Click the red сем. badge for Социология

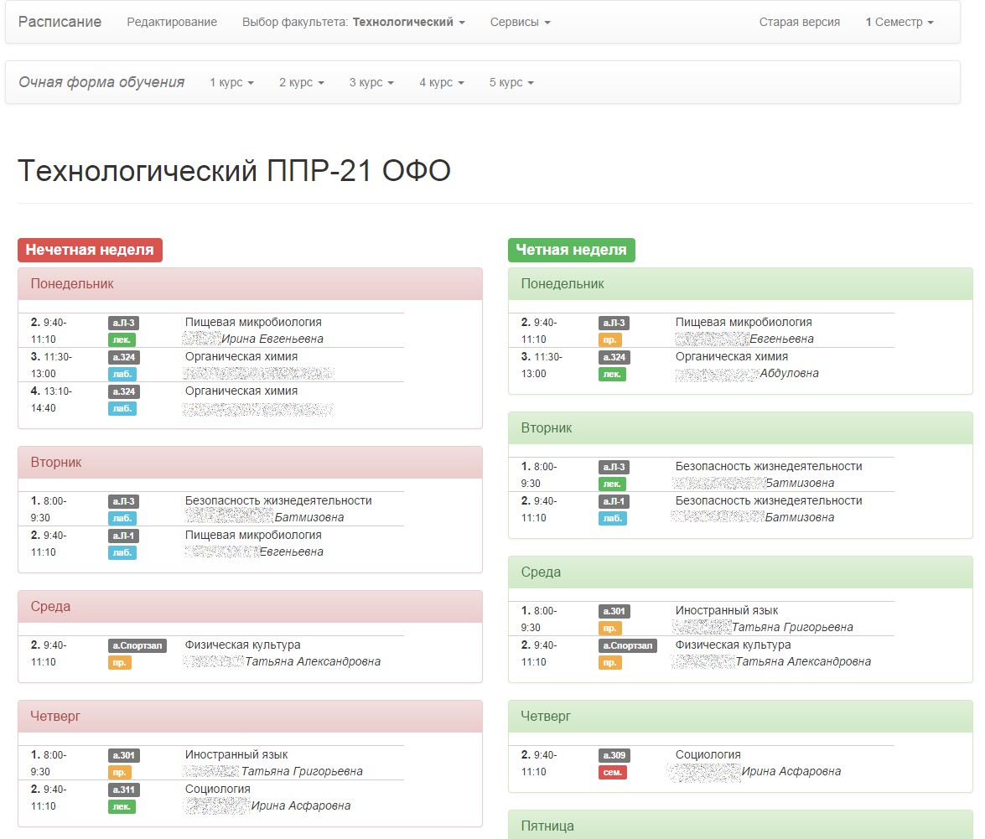click(x=613, y=773)
